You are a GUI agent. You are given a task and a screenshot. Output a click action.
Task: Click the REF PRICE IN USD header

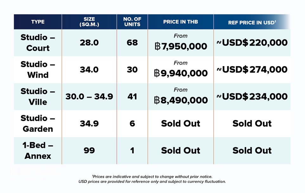252,23
